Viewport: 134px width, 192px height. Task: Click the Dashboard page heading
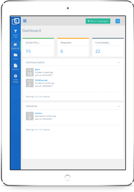tap(32, 31)
